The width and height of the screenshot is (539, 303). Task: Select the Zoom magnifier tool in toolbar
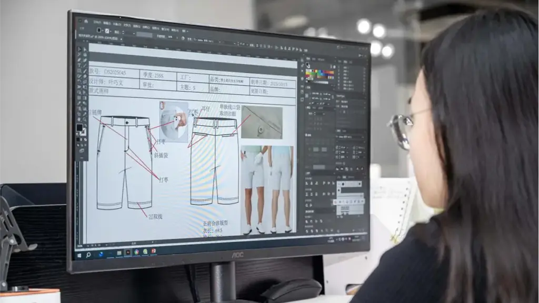click(85, 119)
